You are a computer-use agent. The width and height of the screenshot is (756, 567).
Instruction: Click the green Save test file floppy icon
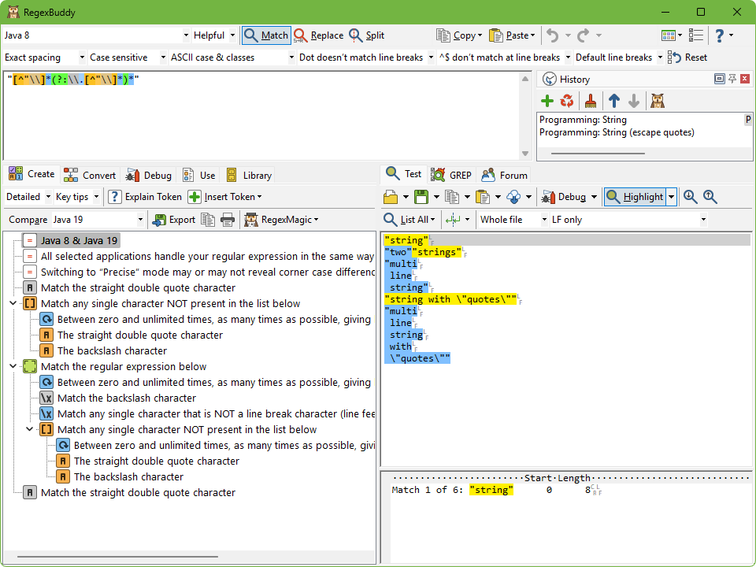(421, 197)
